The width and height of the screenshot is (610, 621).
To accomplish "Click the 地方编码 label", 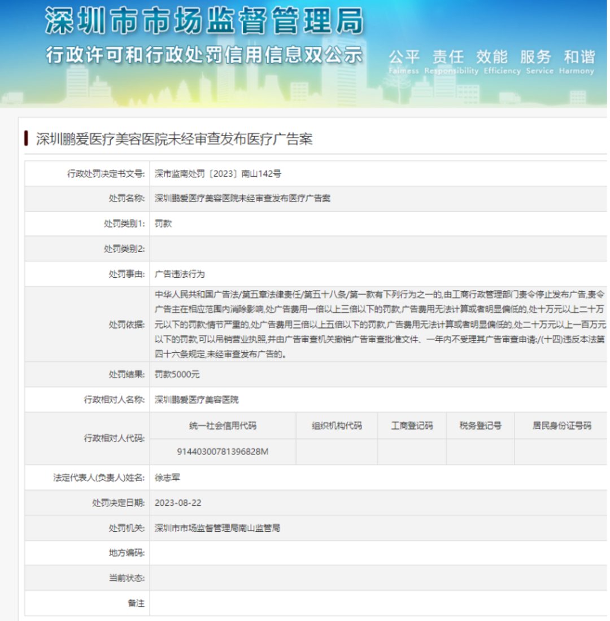I will (127, 553).
